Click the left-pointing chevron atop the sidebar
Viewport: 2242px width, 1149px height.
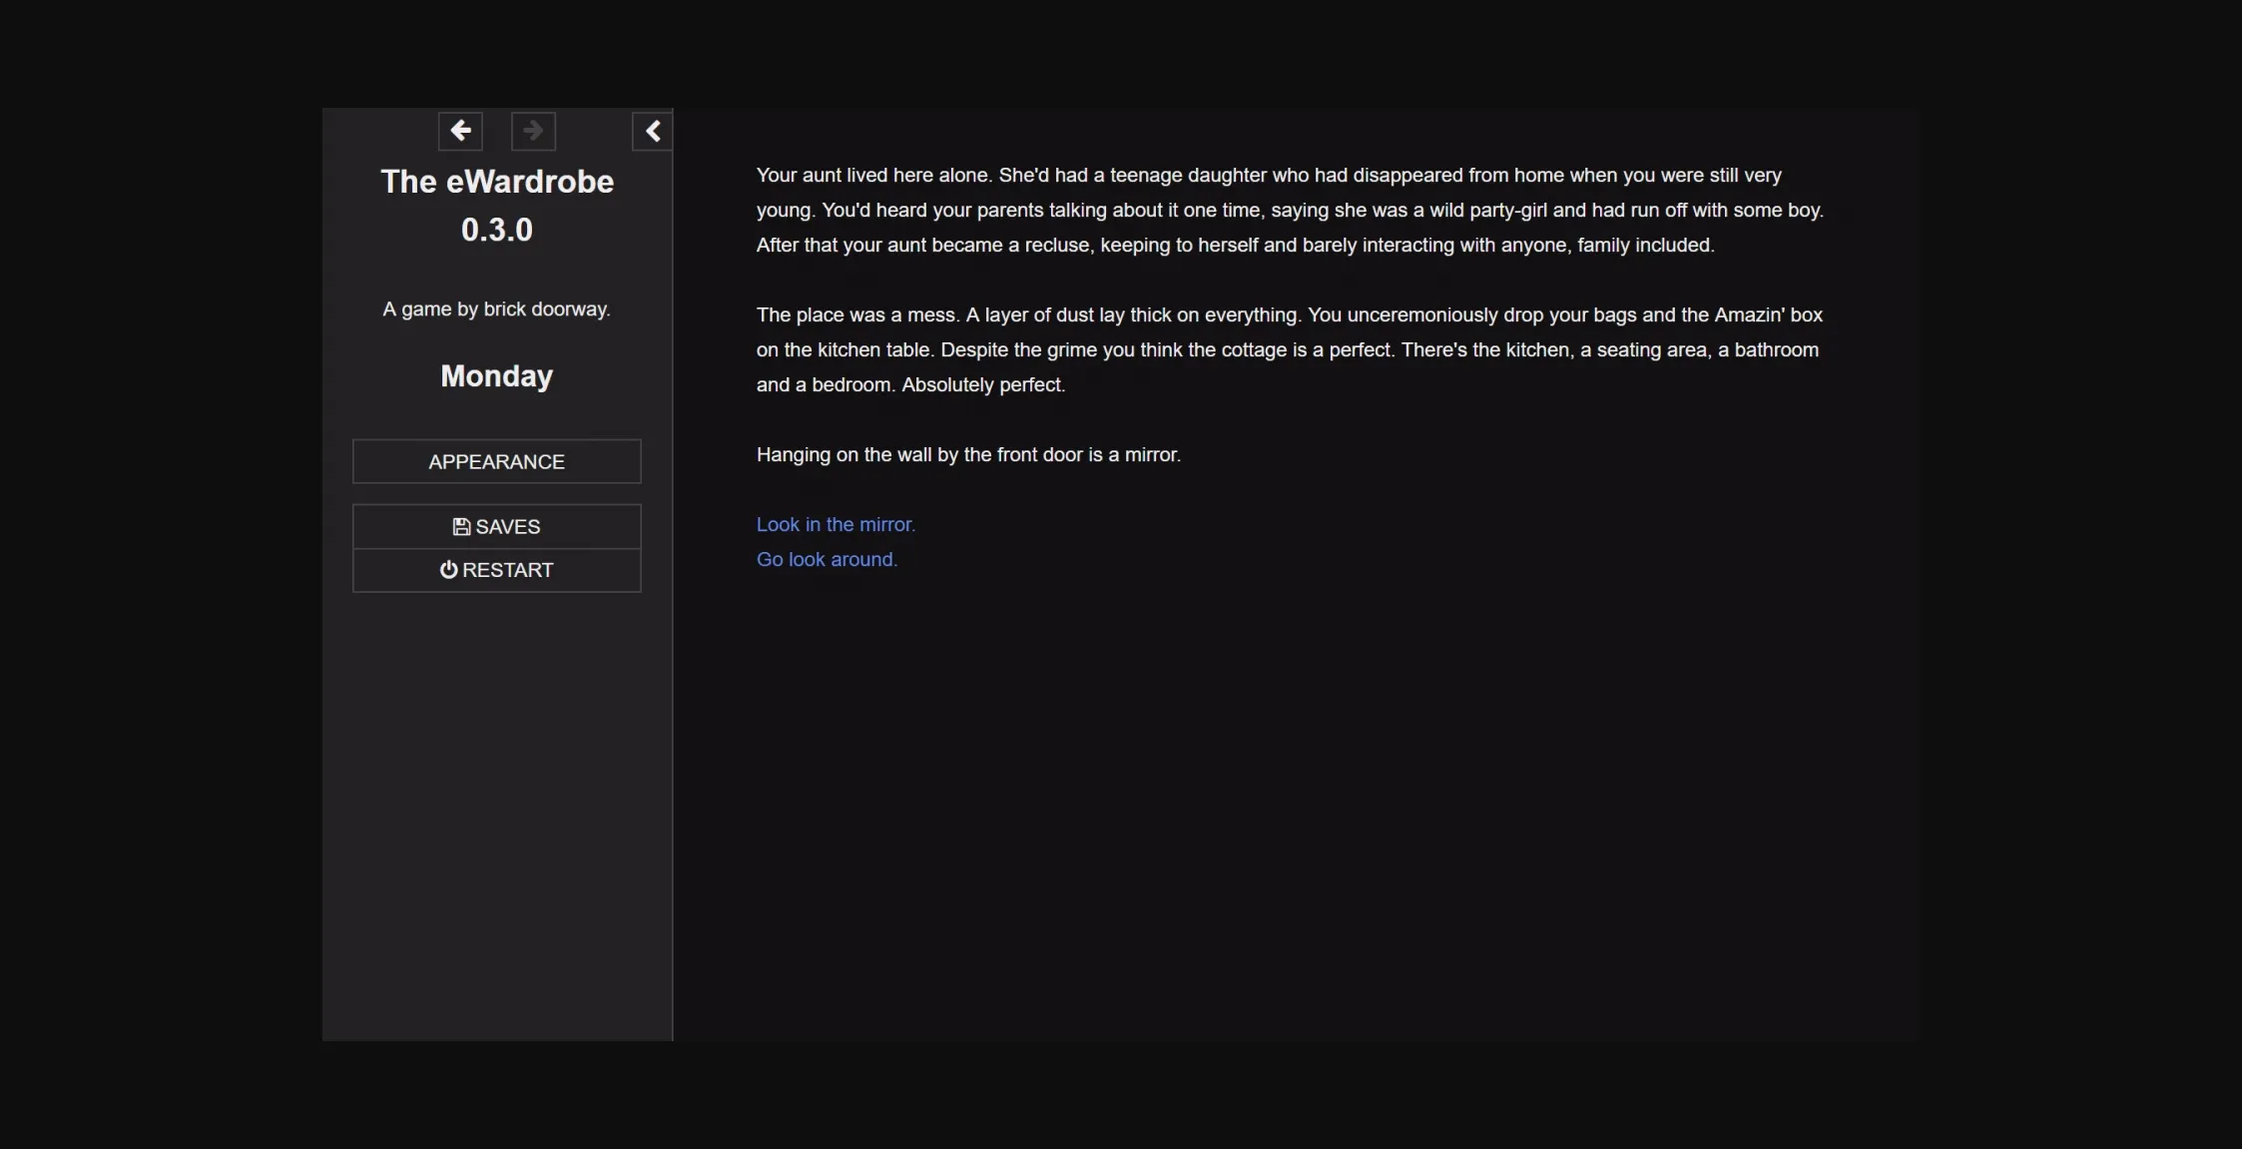(652, 131)
